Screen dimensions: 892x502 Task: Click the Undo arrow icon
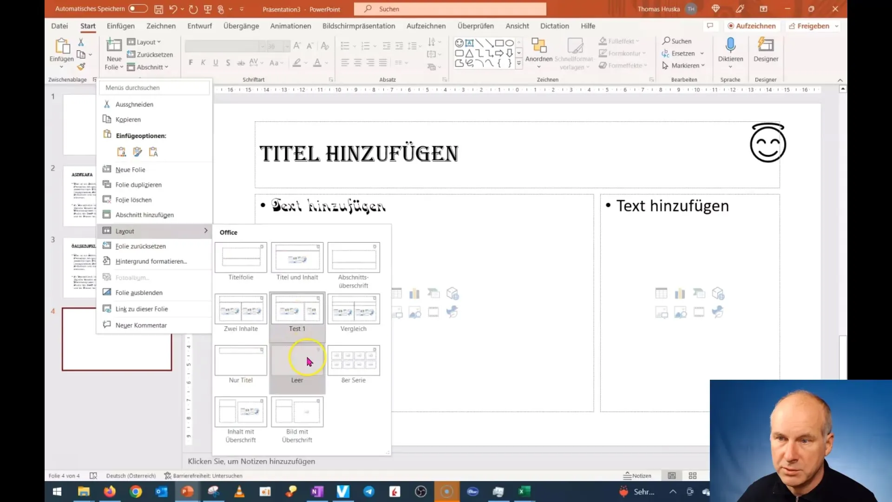pos(173,8)
